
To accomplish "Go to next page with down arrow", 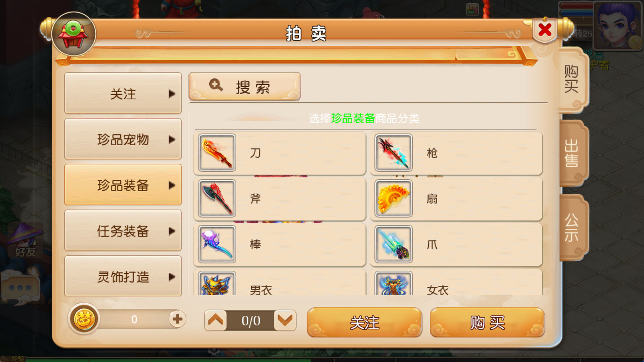I will (x=285, y=321).
